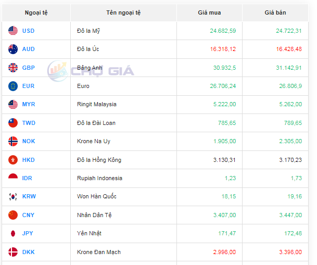Click the European Union flag icon
The width and height of the screenshot is (317, 265).
coord(13,86)
